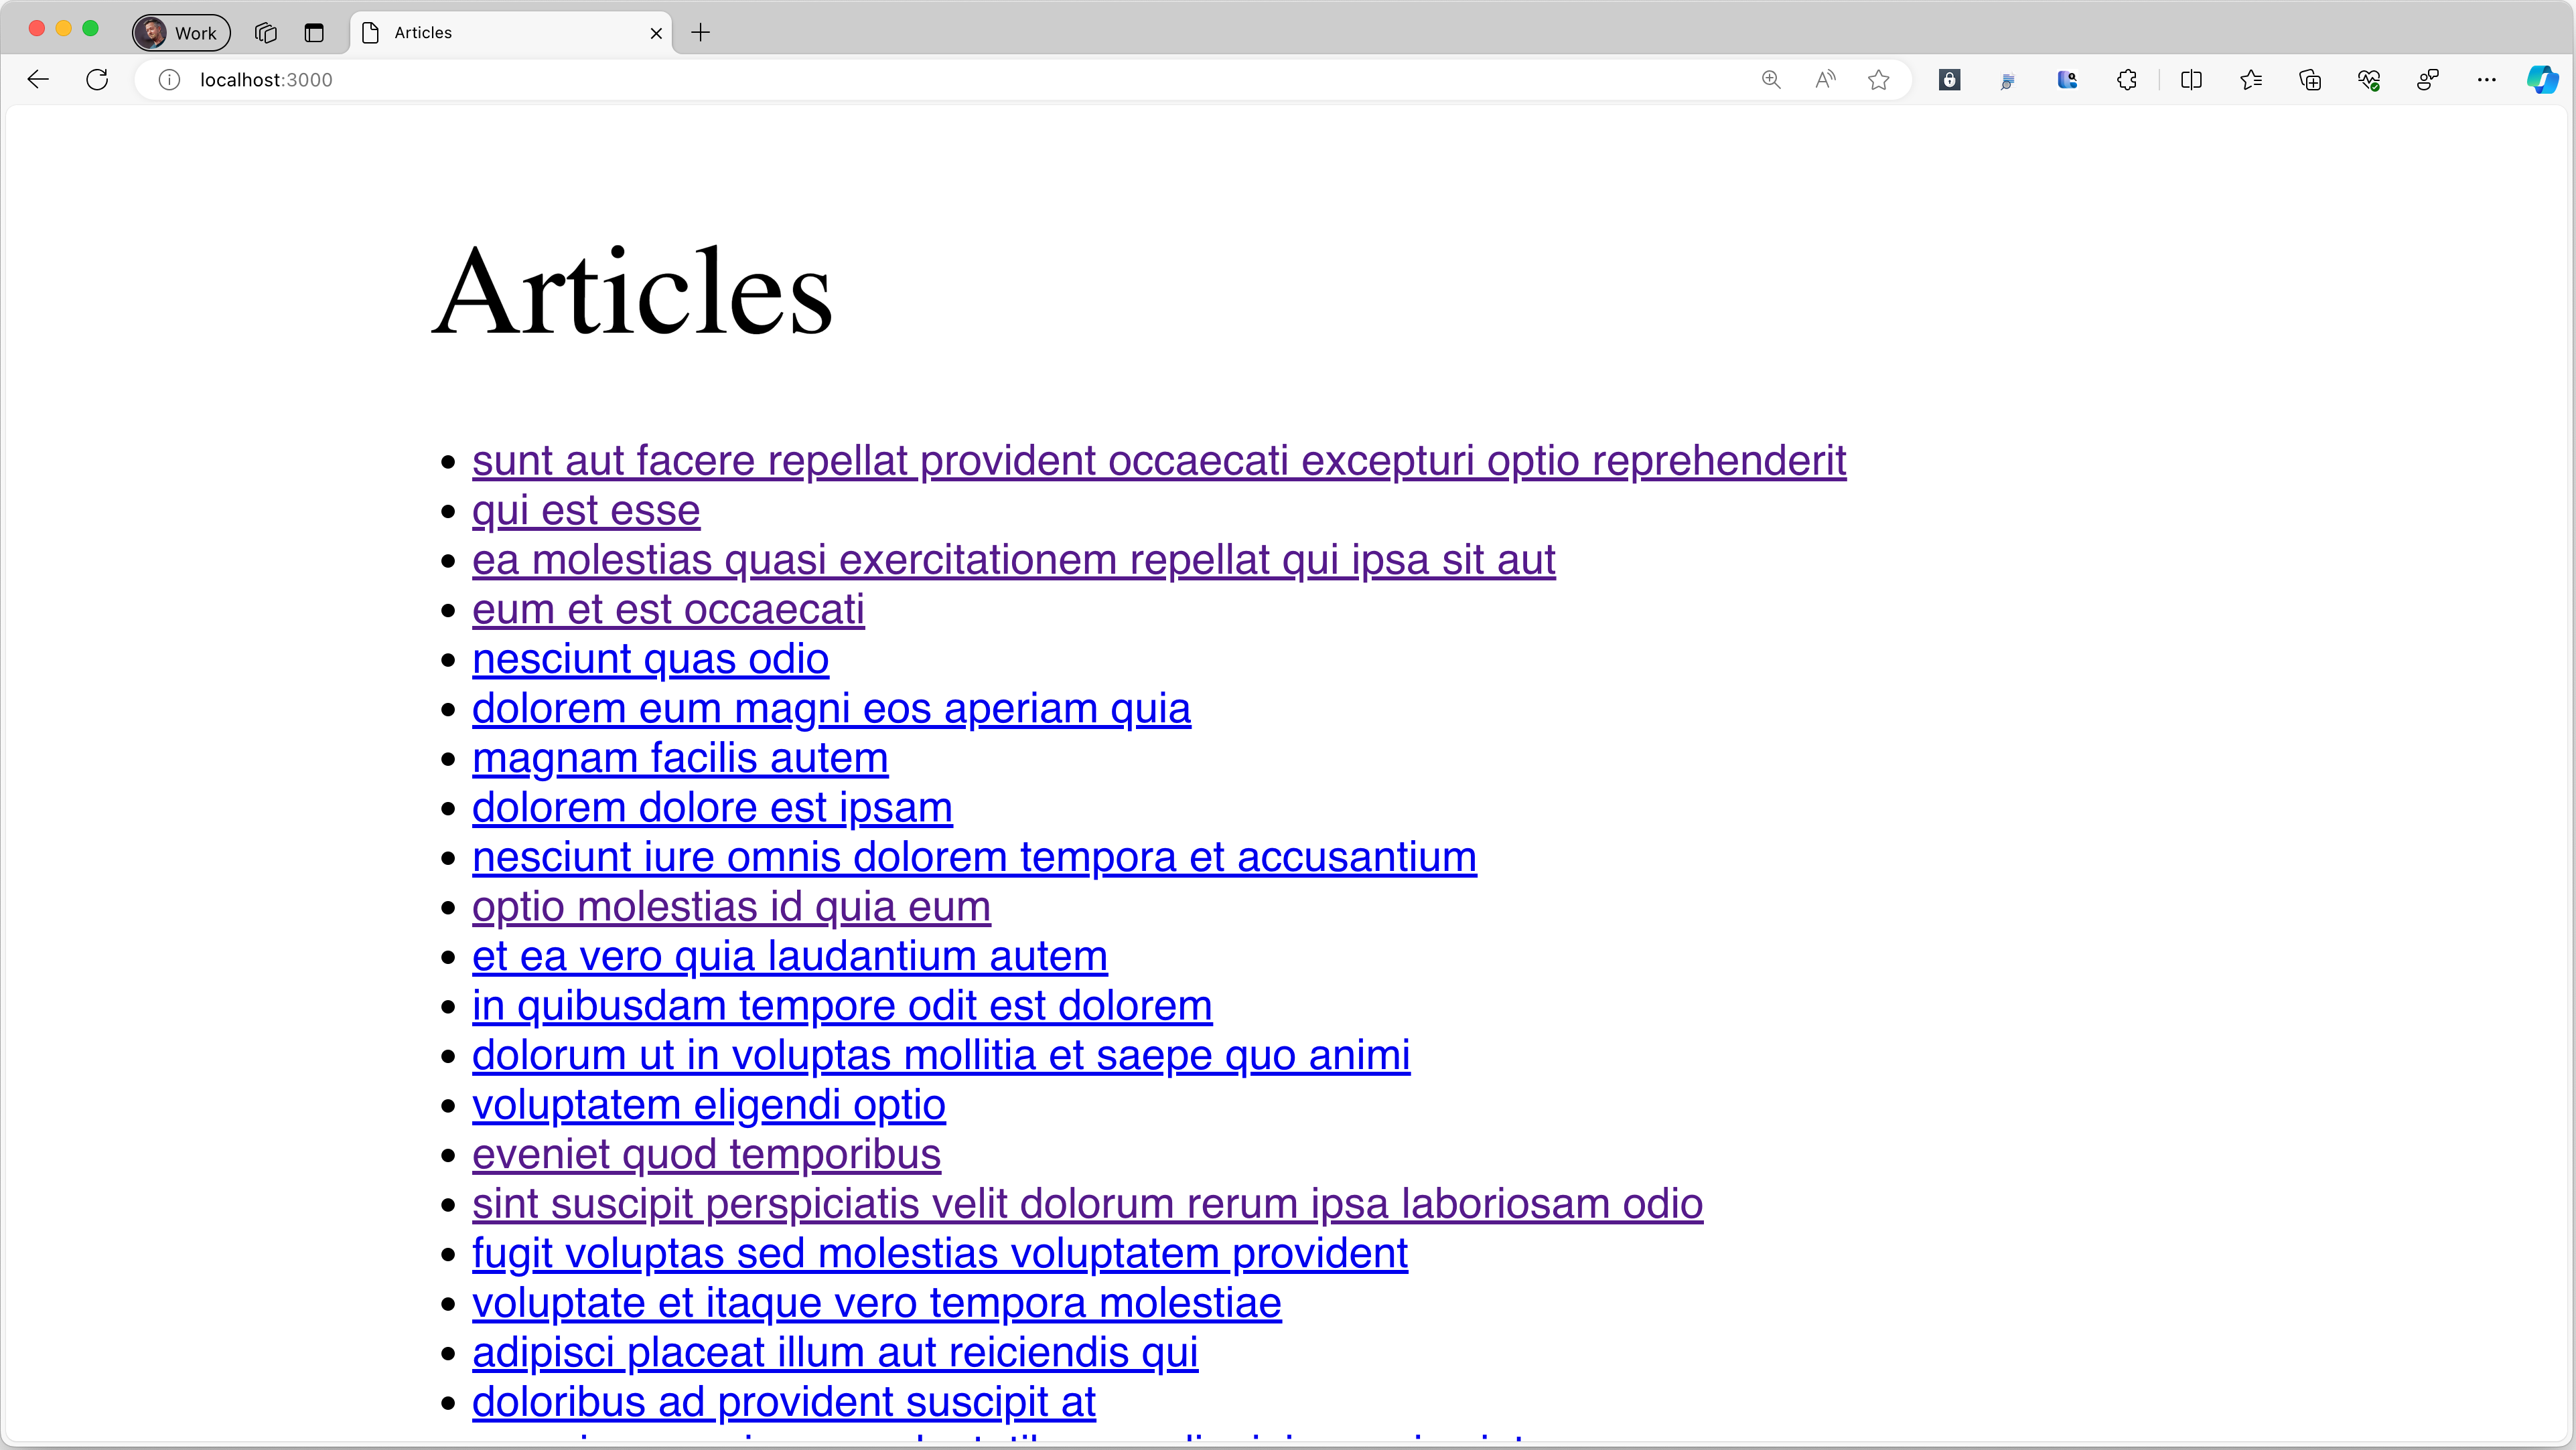Open the tab actions menu

314,32
